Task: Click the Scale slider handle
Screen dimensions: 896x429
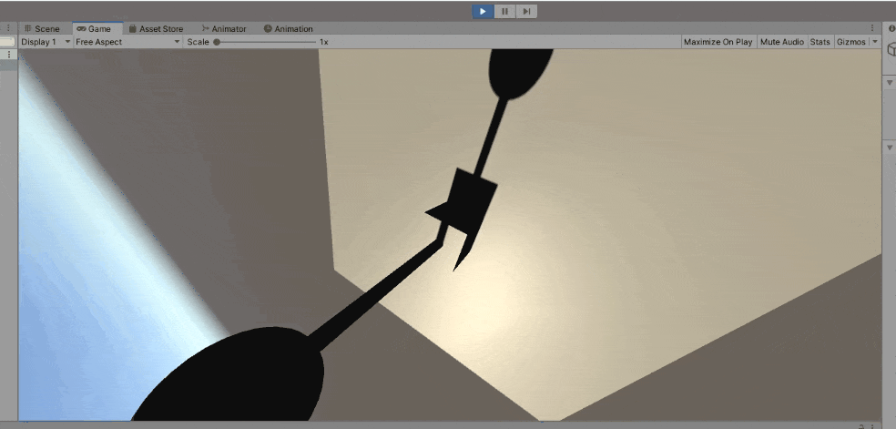Action: 217,42
